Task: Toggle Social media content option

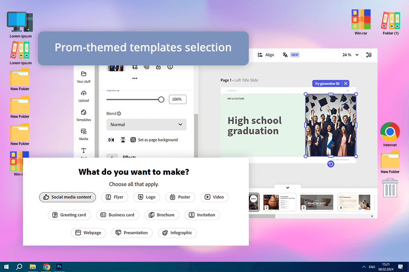Action: tap(68, 197)
